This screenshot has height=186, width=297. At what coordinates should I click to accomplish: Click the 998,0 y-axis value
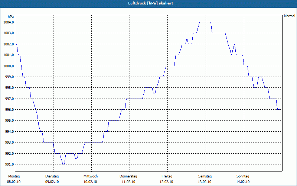[9, 88]
